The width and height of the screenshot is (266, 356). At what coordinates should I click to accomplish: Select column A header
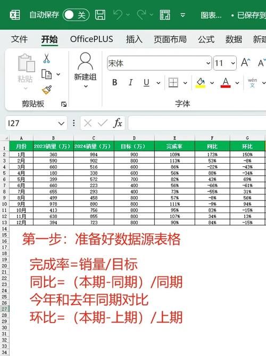(21, 138)
